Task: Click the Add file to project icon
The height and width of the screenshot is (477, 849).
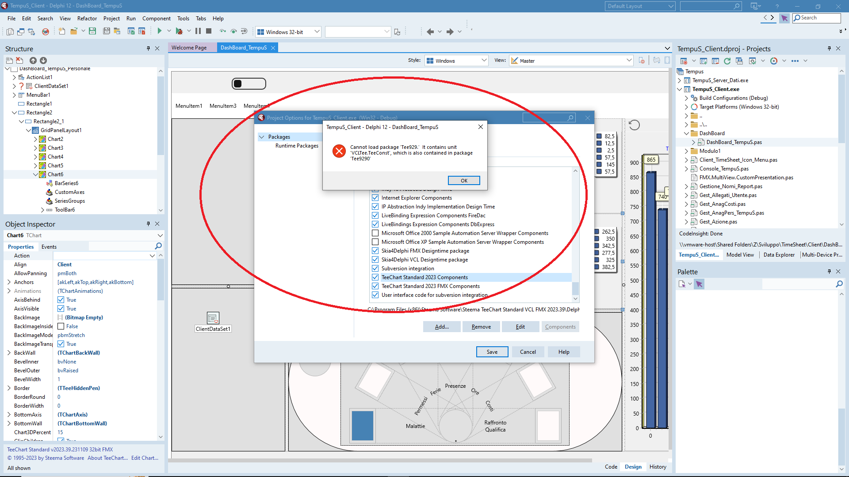Action: pyautogui.click(x=131, y=31)
